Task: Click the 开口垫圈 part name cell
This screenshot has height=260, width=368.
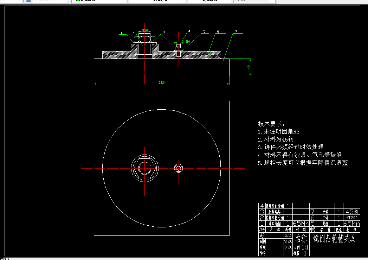Action: point(275,224)
